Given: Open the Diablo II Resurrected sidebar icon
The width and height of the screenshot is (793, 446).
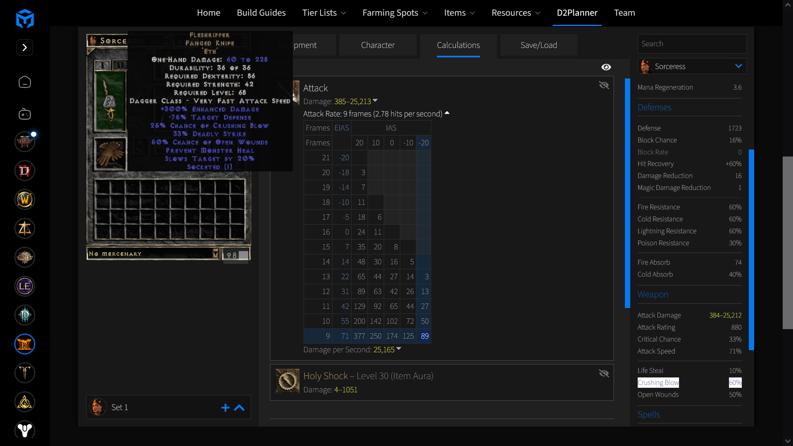Looking at the screenshot, I should click(x=25, y=344).
